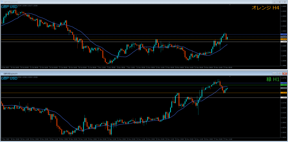Click 20 Oct 00:00 on H4 time axis
Image resolution: width=288 pixels, height=142 pixels.
pos(24,67)
